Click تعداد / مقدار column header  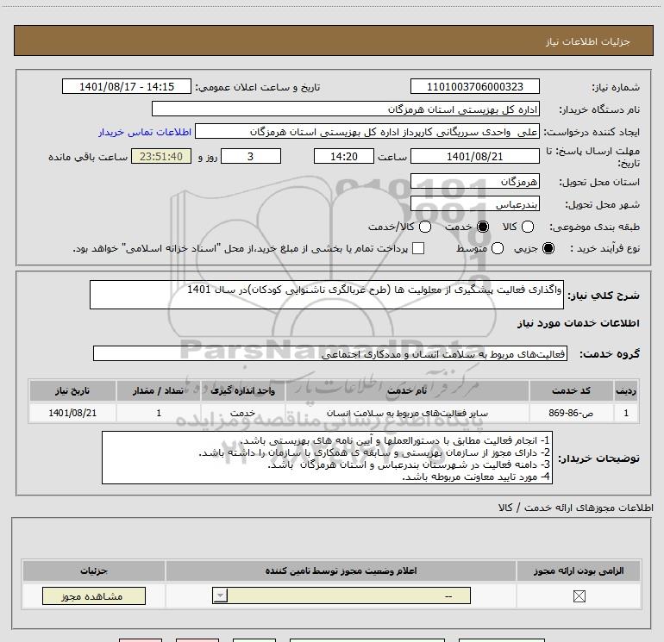(158, 390)
